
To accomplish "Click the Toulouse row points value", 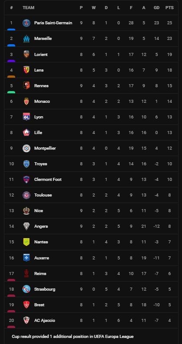I will (169, 195).
